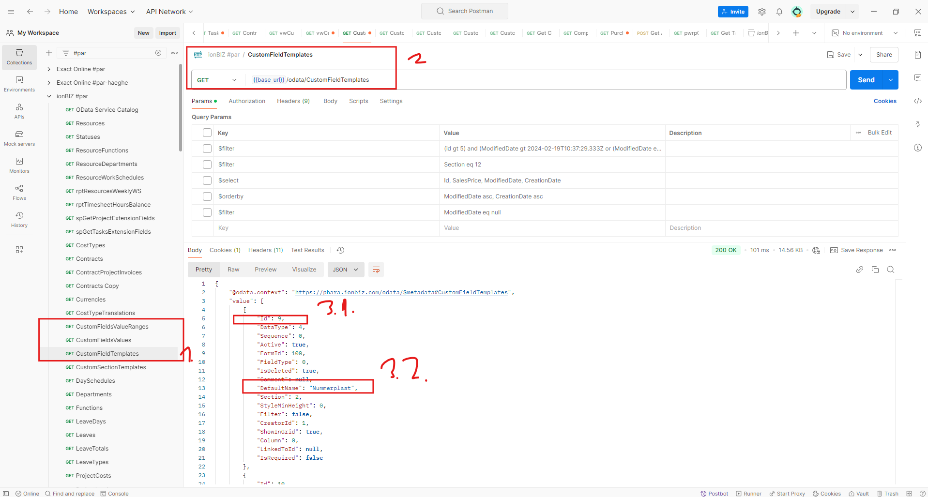Open the Postman settings gear
This screenshot has width=928, height=497.
click(762, 12)
